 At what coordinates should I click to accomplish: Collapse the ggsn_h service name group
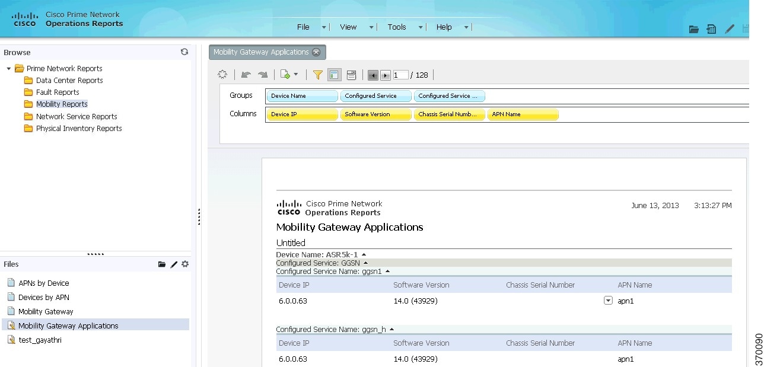point(391,329)
